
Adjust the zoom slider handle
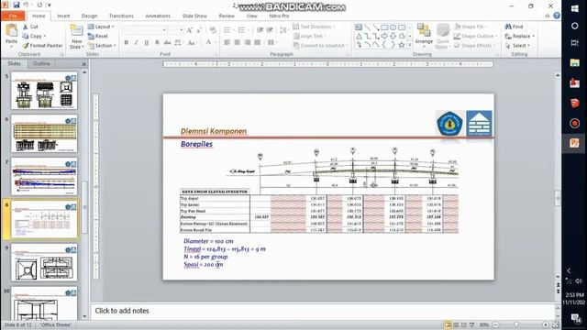pyautogui.click(x=516, y=324)
